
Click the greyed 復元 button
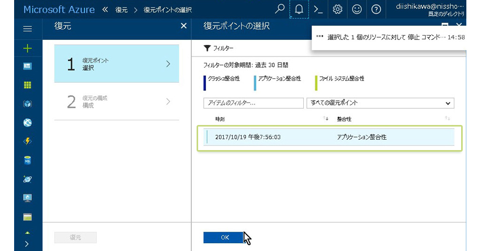point(75,237)
